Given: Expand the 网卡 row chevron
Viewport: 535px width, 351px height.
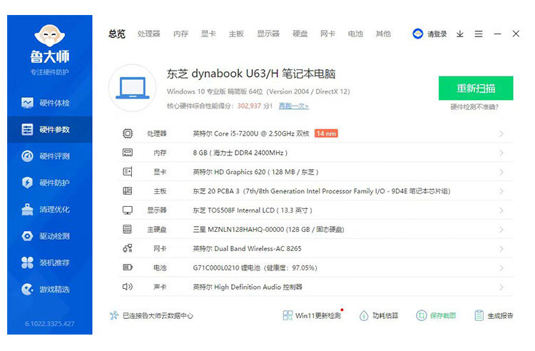Looking at the screenshot, I should 501,249.
